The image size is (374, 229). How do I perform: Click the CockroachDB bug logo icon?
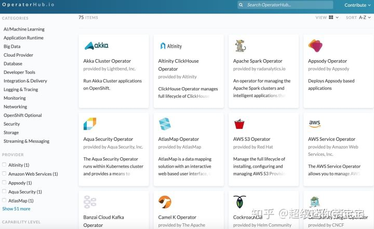239,202
